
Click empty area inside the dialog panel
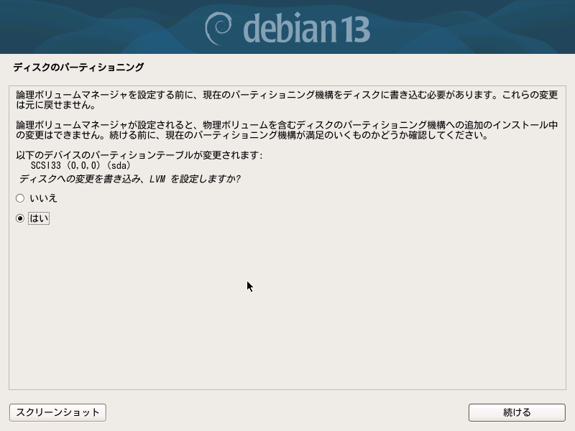[287, 312]
